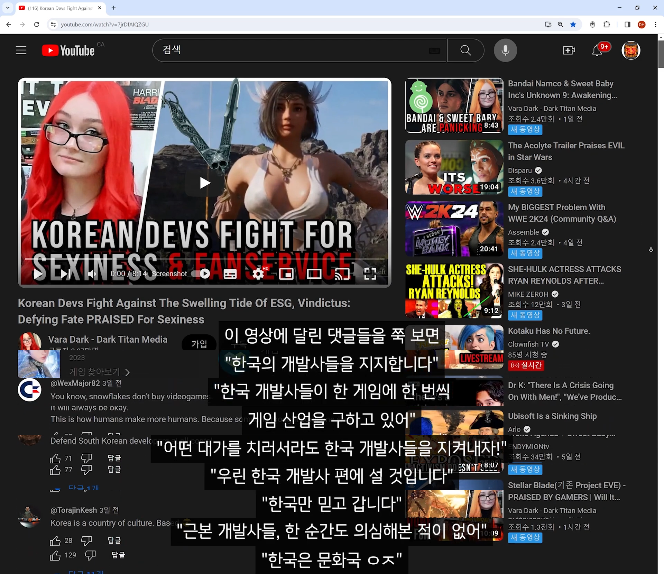Image resolution: width=664 pixels, height=574 pixels.
Task: Open @WexMajor82 commenter profile
Action: pos(75,383)
